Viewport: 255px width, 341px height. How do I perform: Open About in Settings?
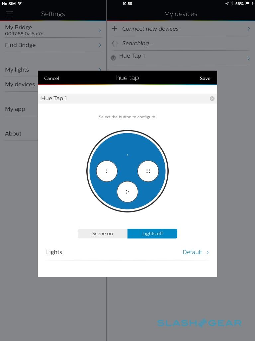(x=13, y=134)
